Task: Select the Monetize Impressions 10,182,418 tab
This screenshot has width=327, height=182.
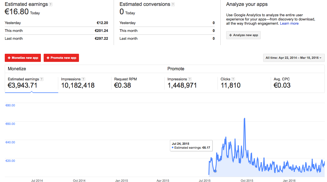Action: pyautogui.click(x=85, y=83)
